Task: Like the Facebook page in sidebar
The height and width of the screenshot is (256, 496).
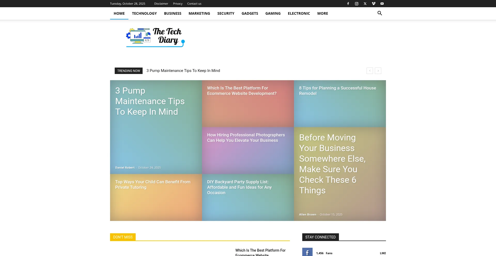Action: pos(383,253)
